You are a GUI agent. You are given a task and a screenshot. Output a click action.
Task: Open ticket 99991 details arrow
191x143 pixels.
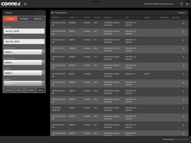184,74
